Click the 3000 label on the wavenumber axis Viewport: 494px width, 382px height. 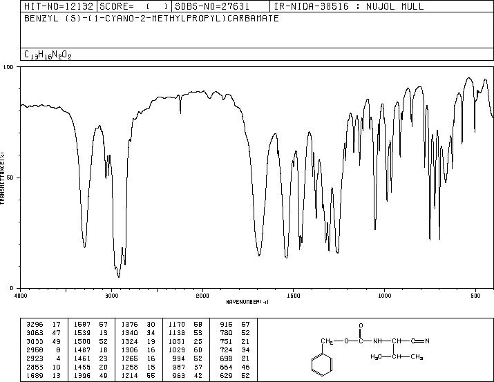pos(111,296)
